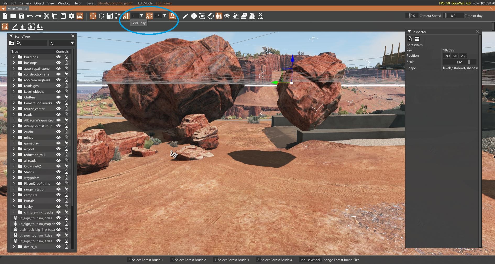This screenshot has width=495, height=264.
Task: Select ut_sign_tourism_map.dae in SceneTree
Action: coord(37,224)
